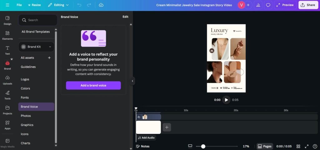Open the Uploads sidebar panel
320x150 pixels.
click(7, 80)
